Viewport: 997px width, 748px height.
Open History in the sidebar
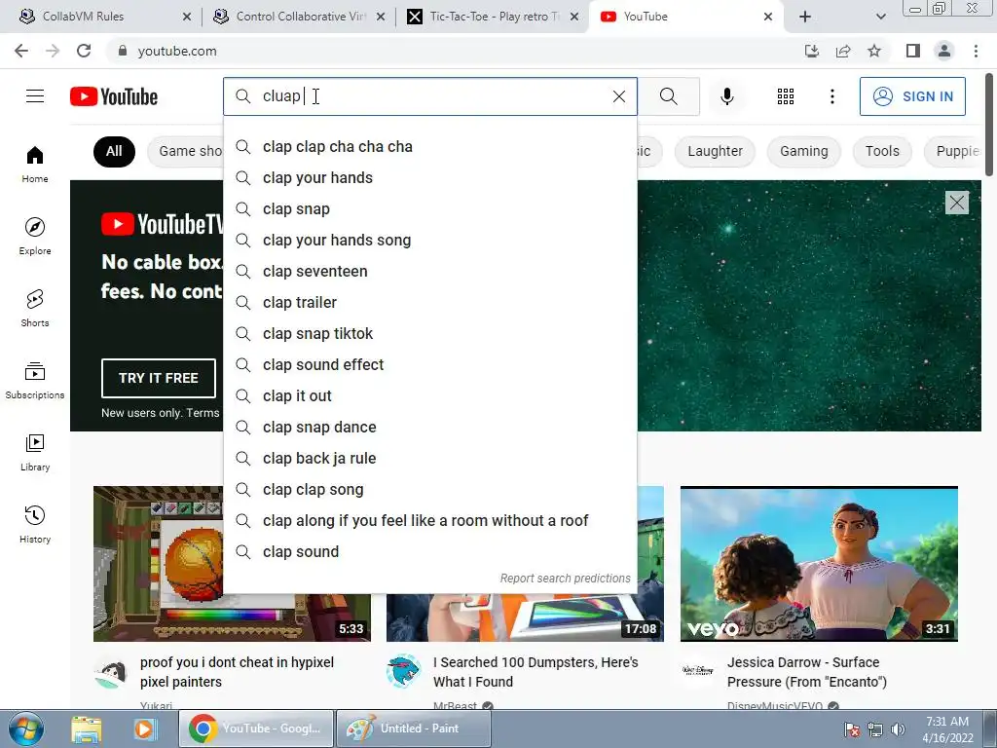click(x=35, y=524)
